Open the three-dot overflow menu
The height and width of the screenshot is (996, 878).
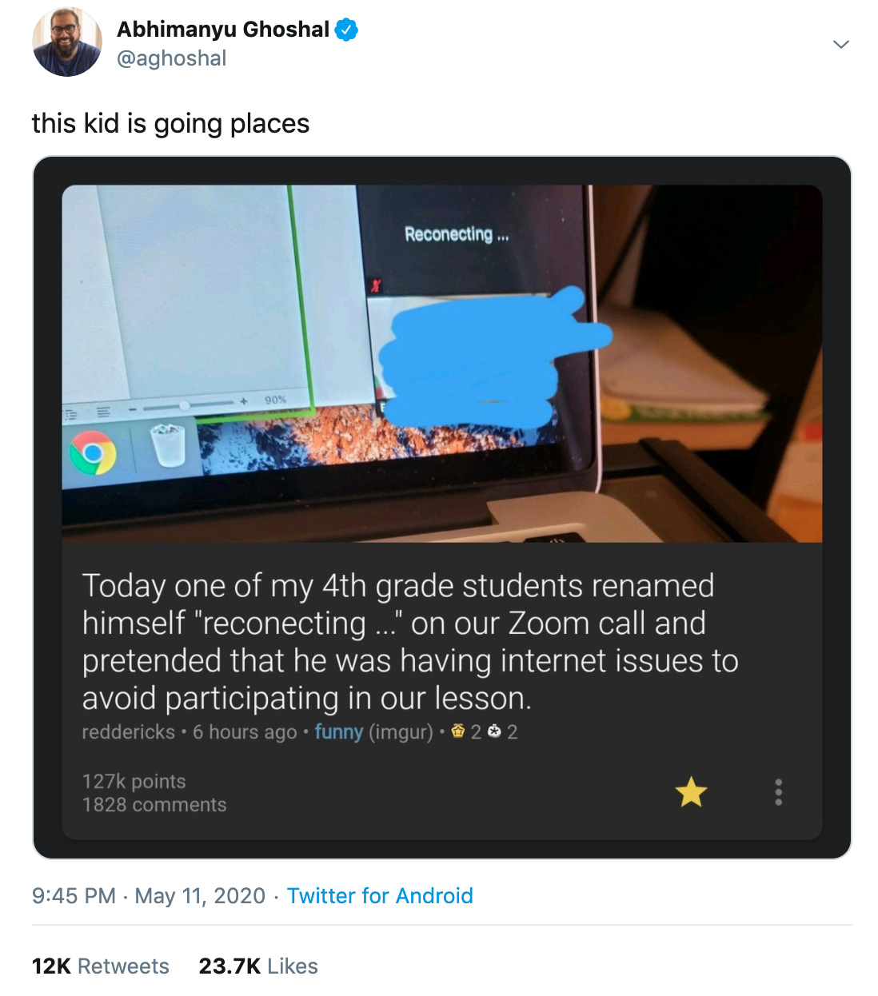[778, 792]
